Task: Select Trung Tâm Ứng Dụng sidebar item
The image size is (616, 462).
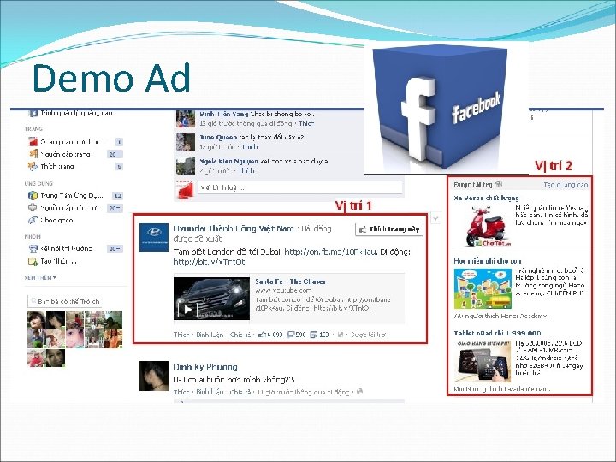Action: 76,195
